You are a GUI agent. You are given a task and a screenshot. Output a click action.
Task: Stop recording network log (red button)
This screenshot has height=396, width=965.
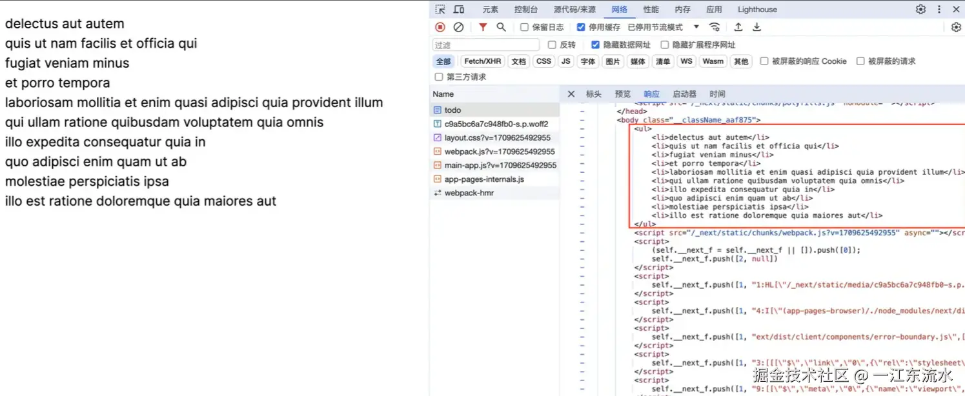(x=440, y=27)
